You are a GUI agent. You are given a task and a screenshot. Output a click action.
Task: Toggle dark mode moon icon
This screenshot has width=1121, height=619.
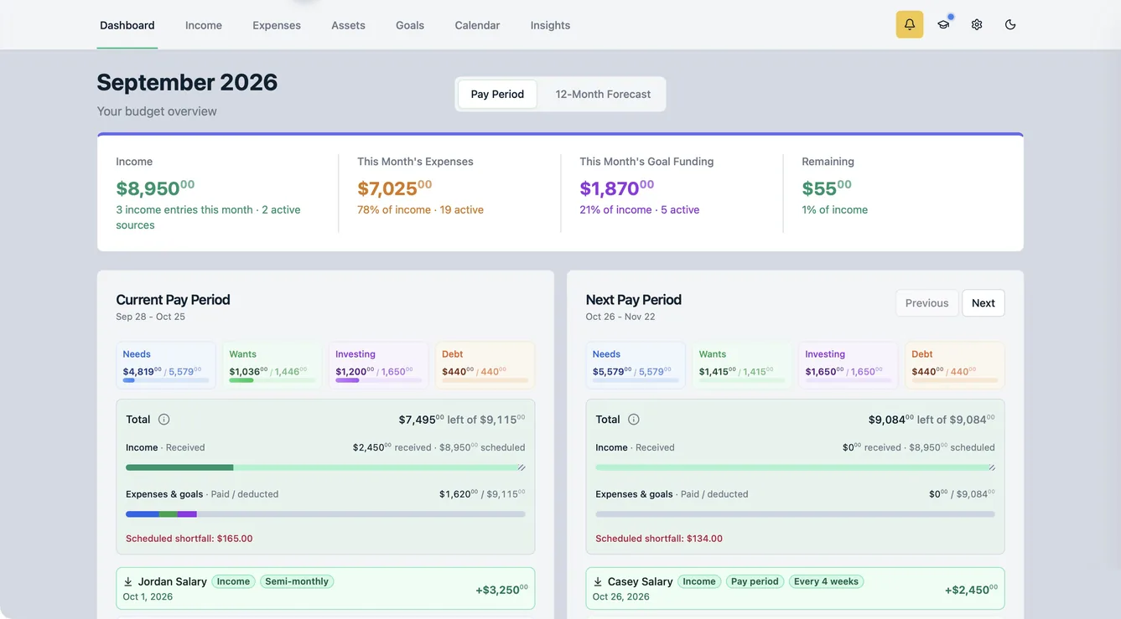tap(1010, 24)
